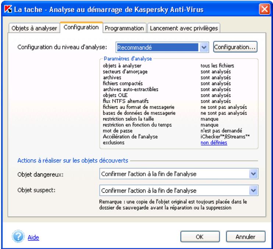Click 'fichiers au format de messagerie' text
Screen dimensions: 273x249
[138, 107]
